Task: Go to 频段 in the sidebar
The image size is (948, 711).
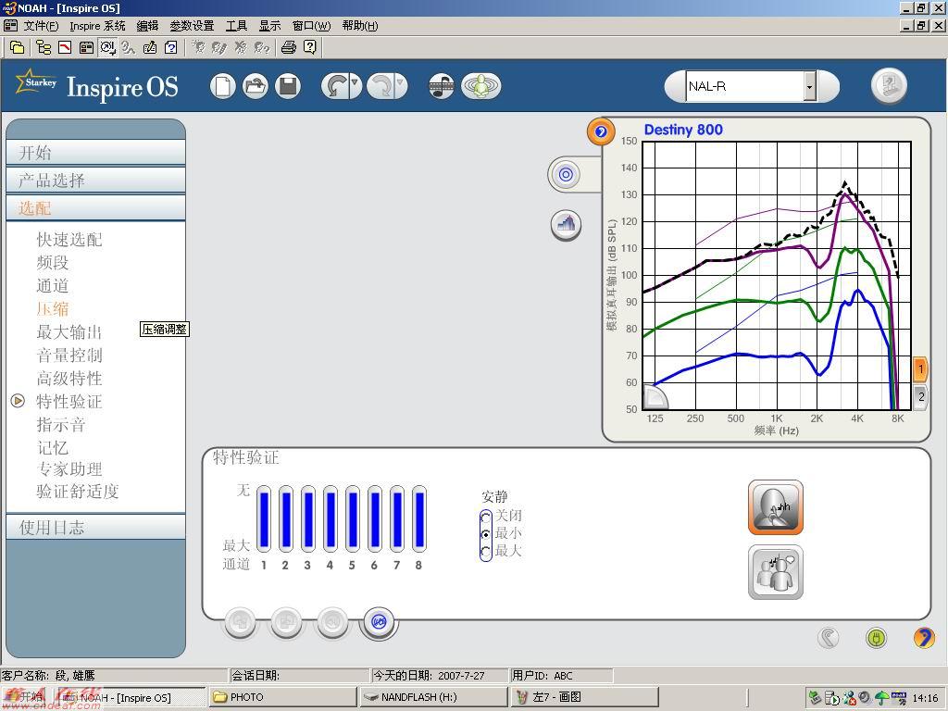Action: [53, 262]
